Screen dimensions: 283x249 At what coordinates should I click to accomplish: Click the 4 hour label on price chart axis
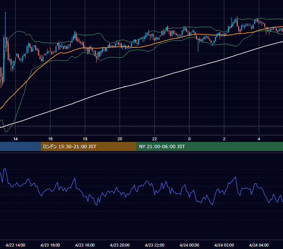coord(259,139)
